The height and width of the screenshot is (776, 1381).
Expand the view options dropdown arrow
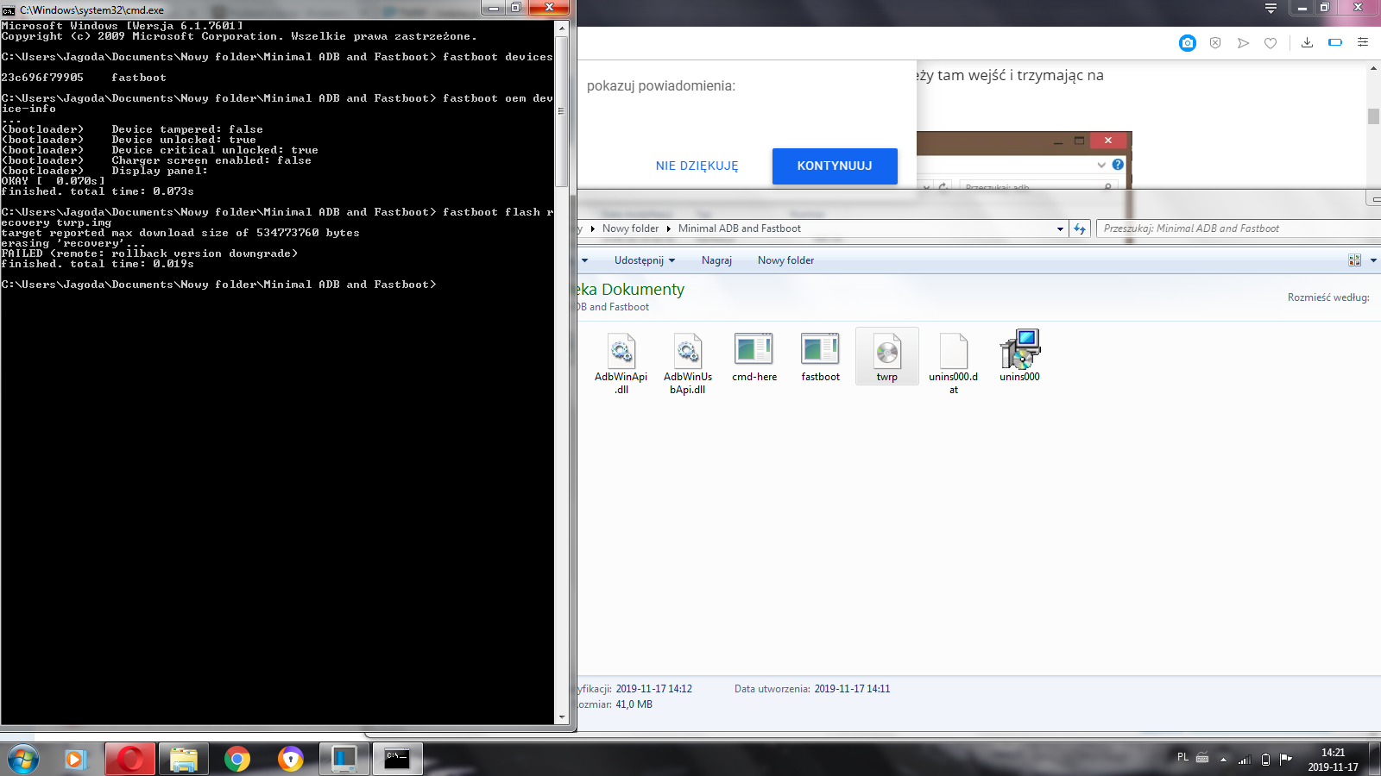coord(1373,260)
